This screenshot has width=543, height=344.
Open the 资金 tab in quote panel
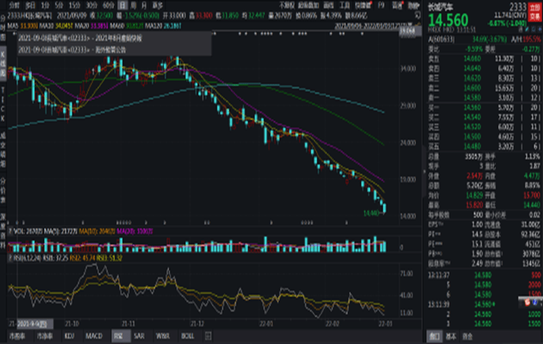tap(467, 335)
